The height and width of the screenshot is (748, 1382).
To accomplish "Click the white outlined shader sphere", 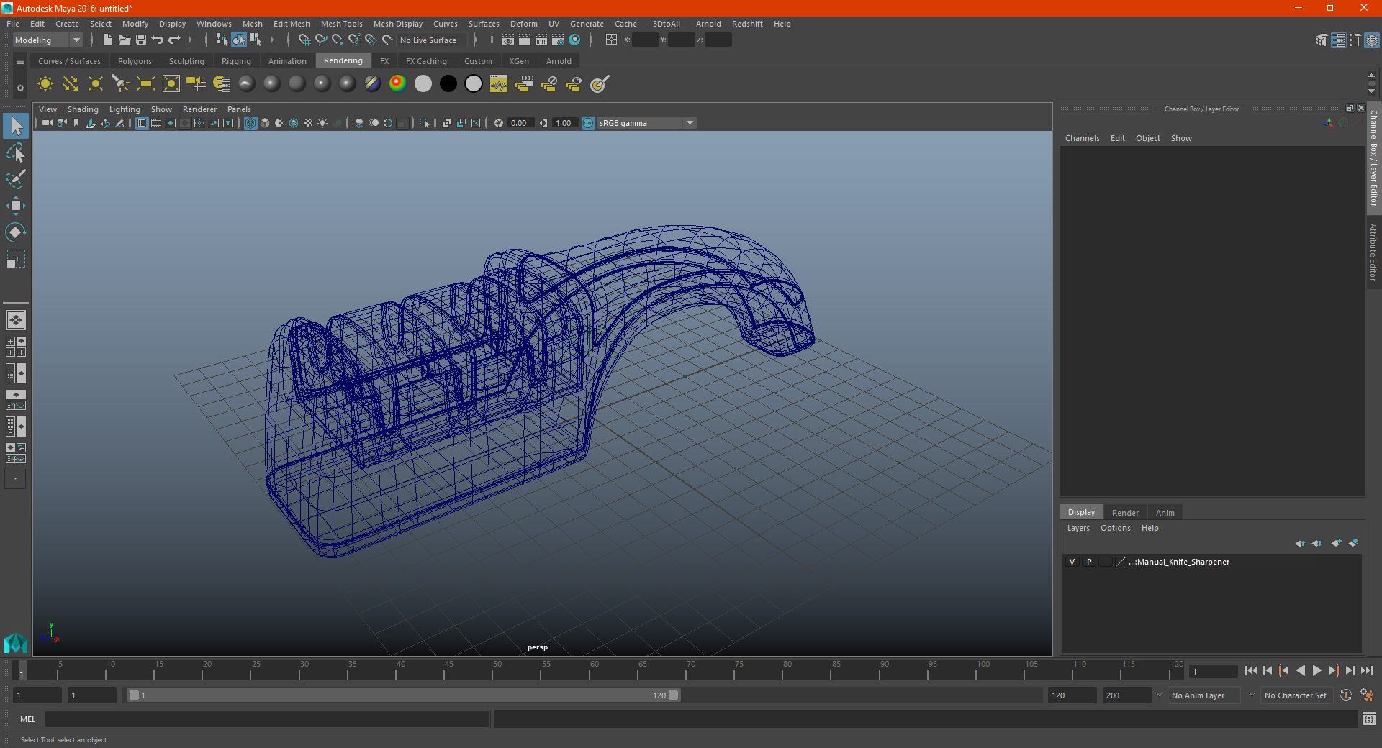I will point(473,84).
